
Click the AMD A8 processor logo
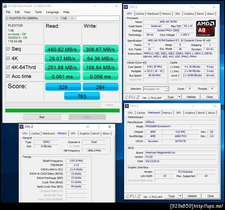pyautogui.click(x=206, y=28)
